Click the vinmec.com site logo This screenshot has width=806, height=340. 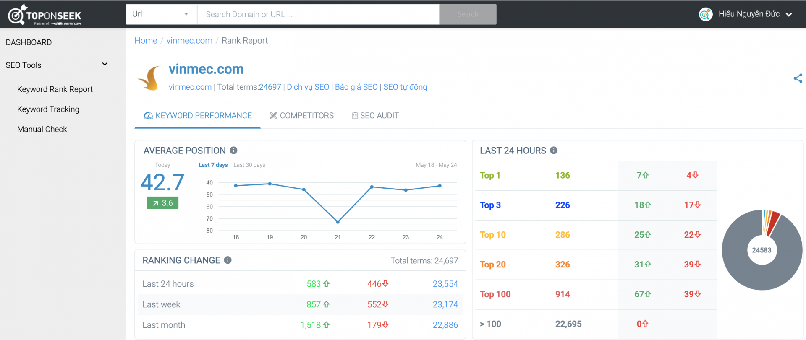coord(149,78)
